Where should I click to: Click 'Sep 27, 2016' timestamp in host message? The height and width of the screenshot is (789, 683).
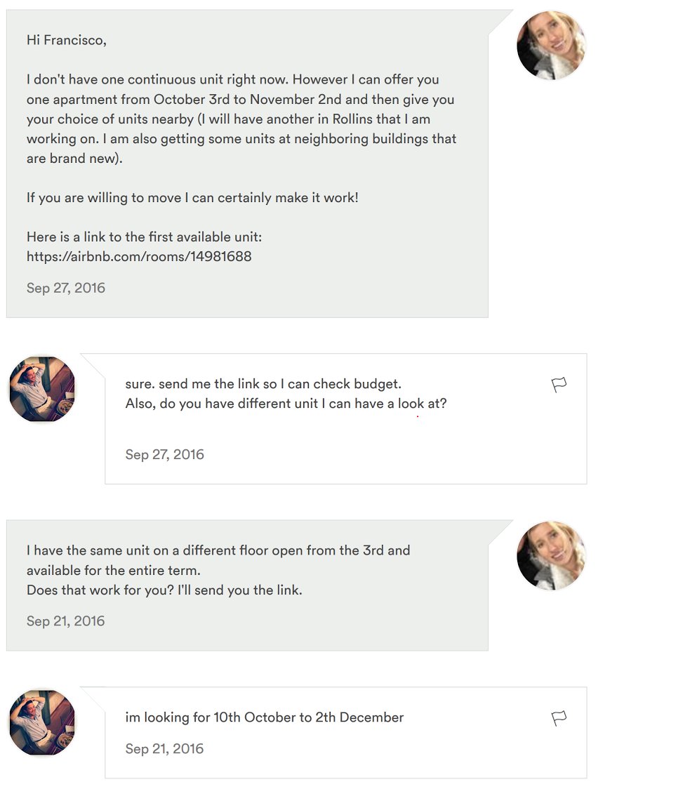pyautogui.click(x=66, y=288)
